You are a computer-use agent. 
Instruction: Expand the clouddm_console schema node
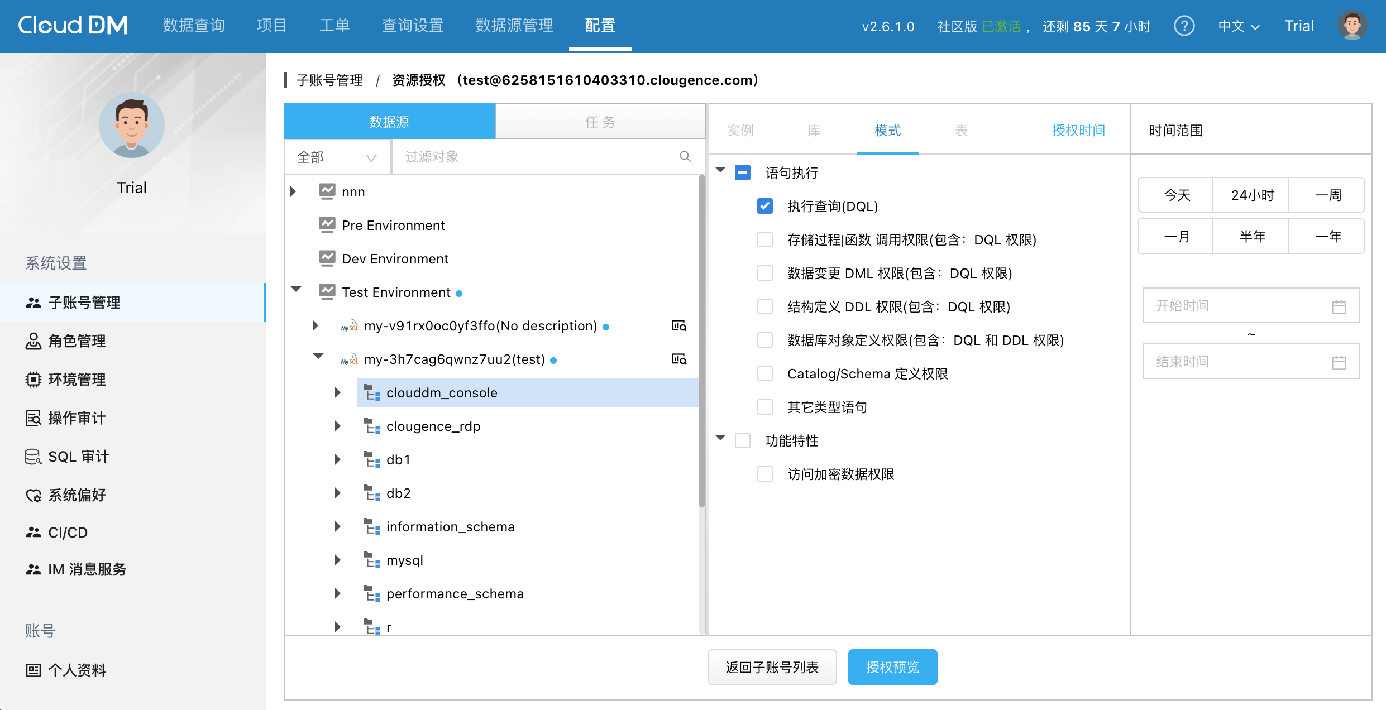(337, 392)
